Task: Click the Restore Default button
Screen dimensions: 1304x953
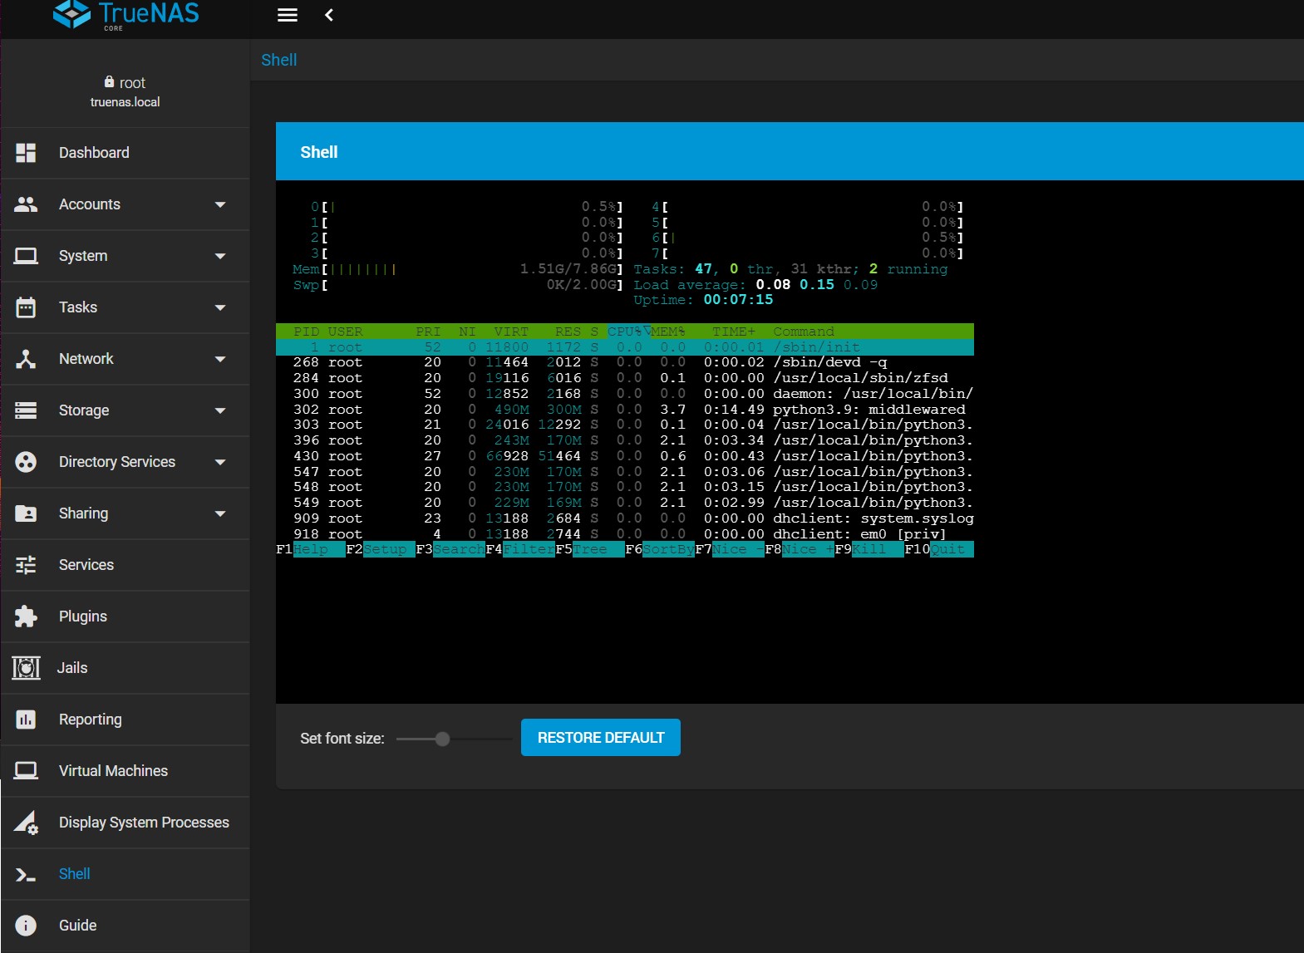Action: coord(601,738)
